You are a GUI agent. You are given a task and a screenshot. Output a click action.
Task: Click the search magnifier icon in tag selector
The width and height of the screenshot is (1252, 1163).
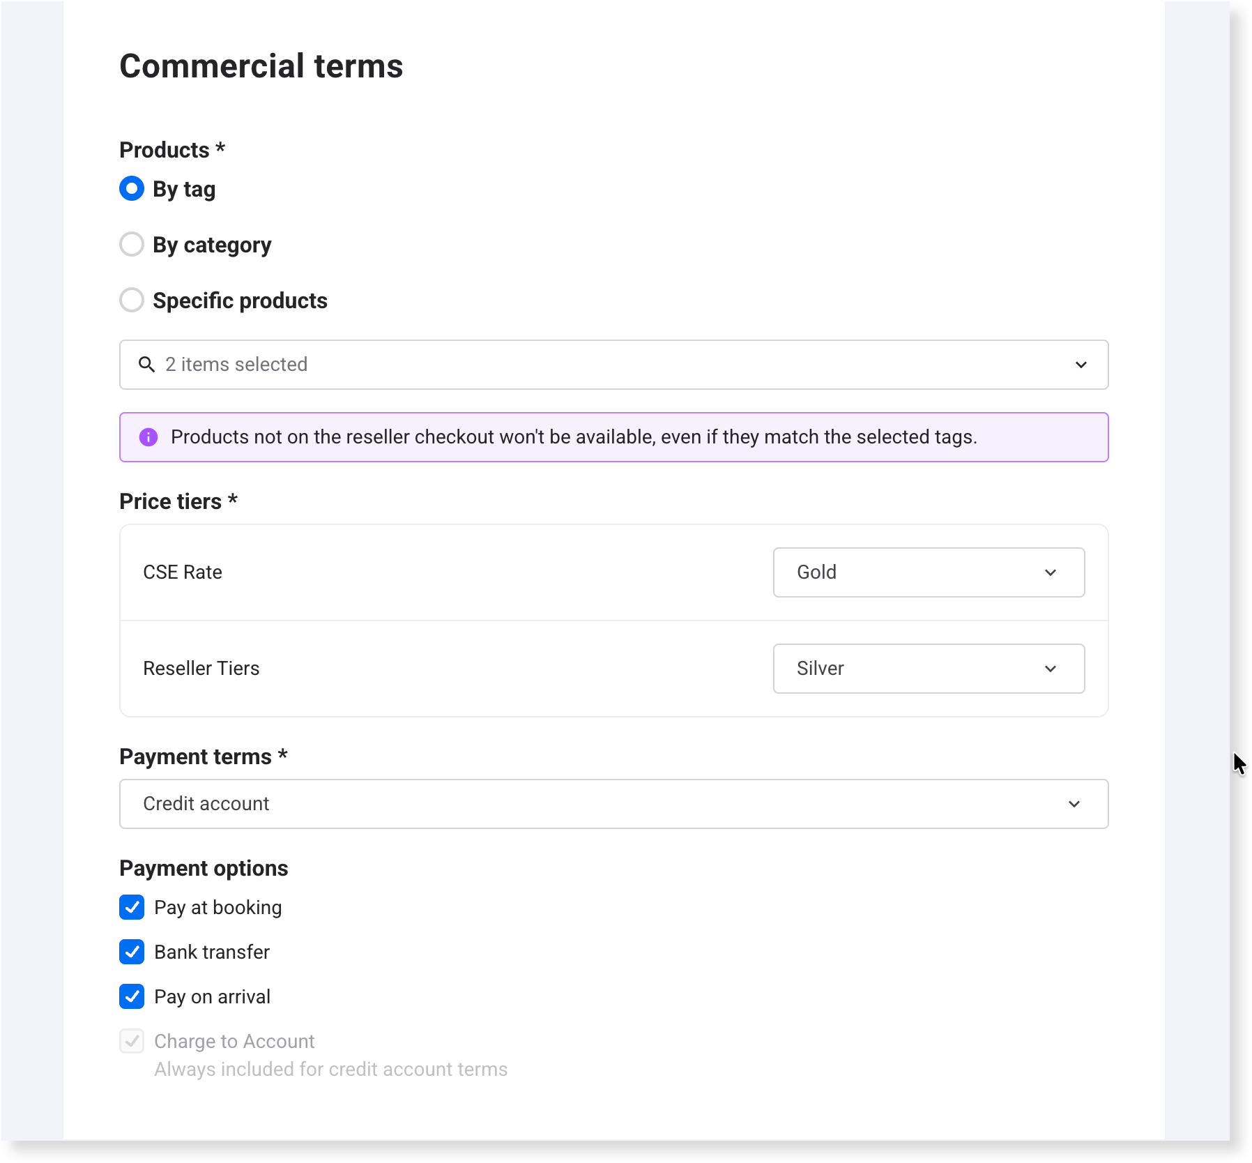tap(146, 365)
